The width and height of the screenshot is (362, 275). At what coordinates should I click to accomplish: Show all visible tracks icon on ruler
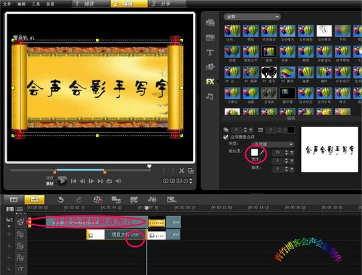tap(9, 209)
